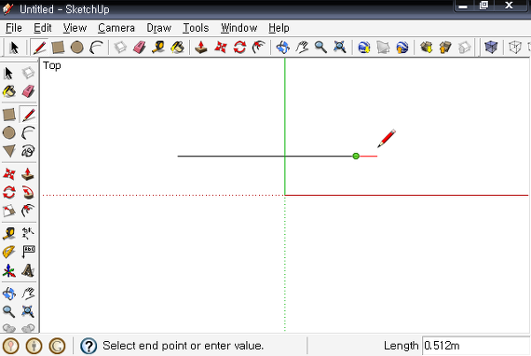Click the geo-location status bar icon

[11, 346]
